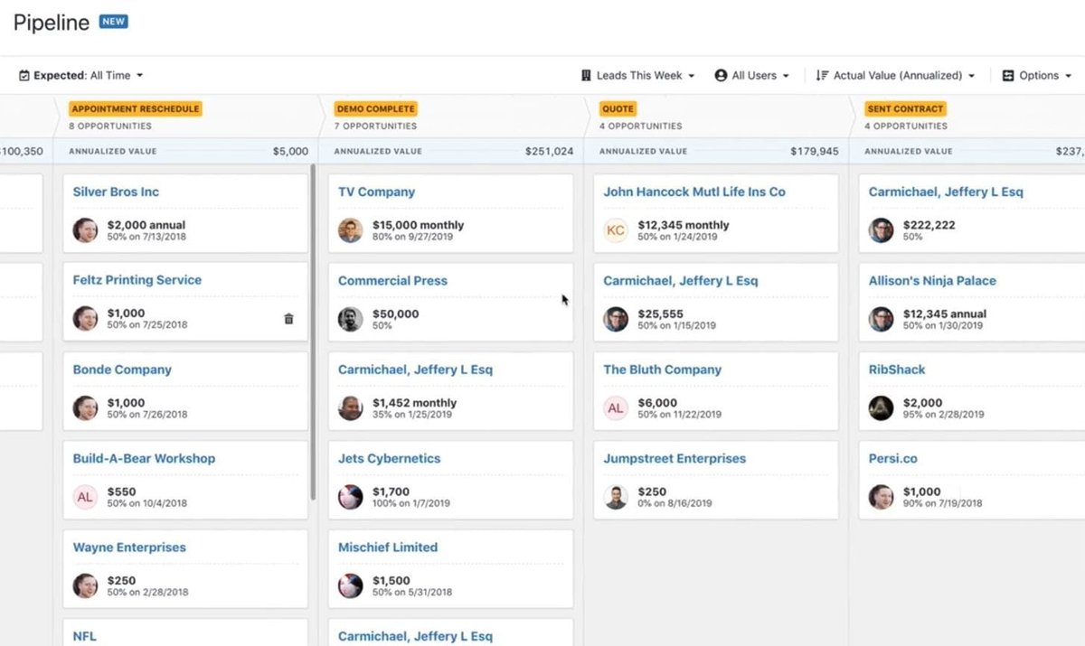Open the Commercial Press opportunity
The image size is (1085, 646).
[x=392, y=280]
